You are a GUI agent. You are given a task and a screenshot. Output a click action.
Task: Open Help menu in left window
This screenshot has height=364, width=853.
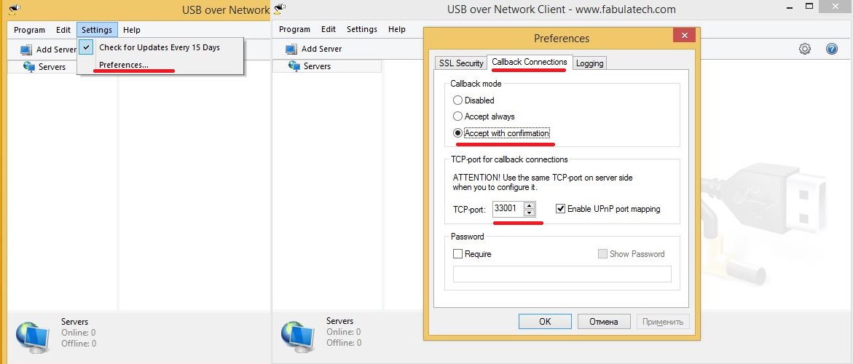[132, 30]
